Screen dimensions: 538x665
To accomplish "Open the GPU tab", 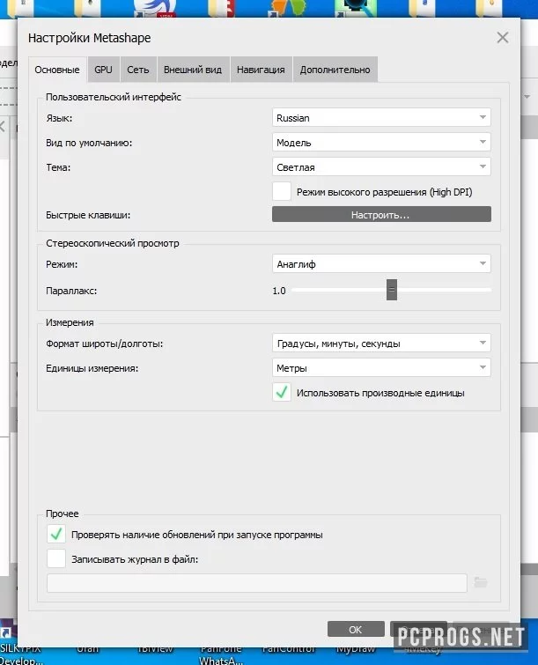I will pos(103,70).
